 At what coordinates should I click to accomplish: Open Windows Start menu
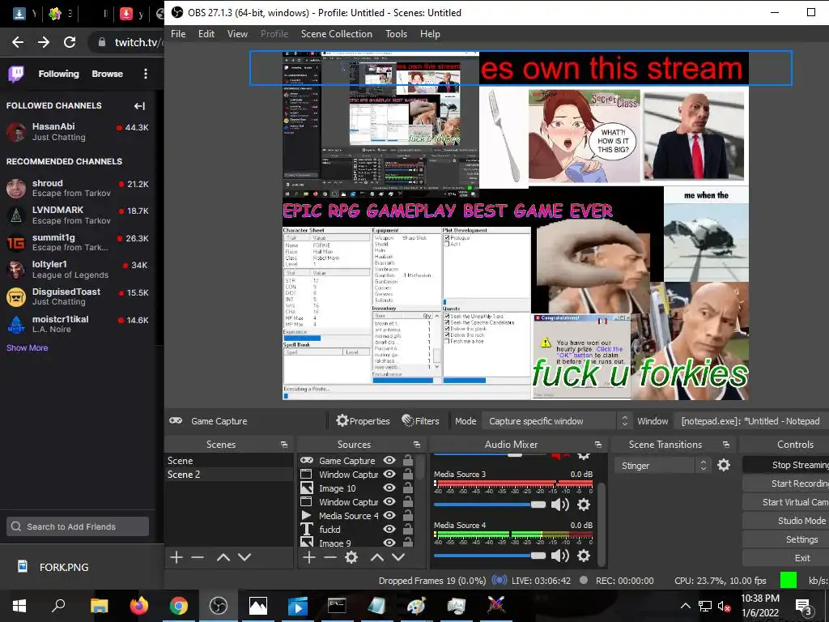(x=19, y=606)
